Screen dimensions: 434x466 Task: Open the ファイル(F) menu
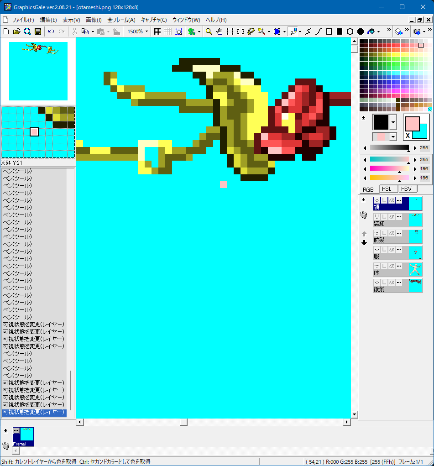[23, 20]
